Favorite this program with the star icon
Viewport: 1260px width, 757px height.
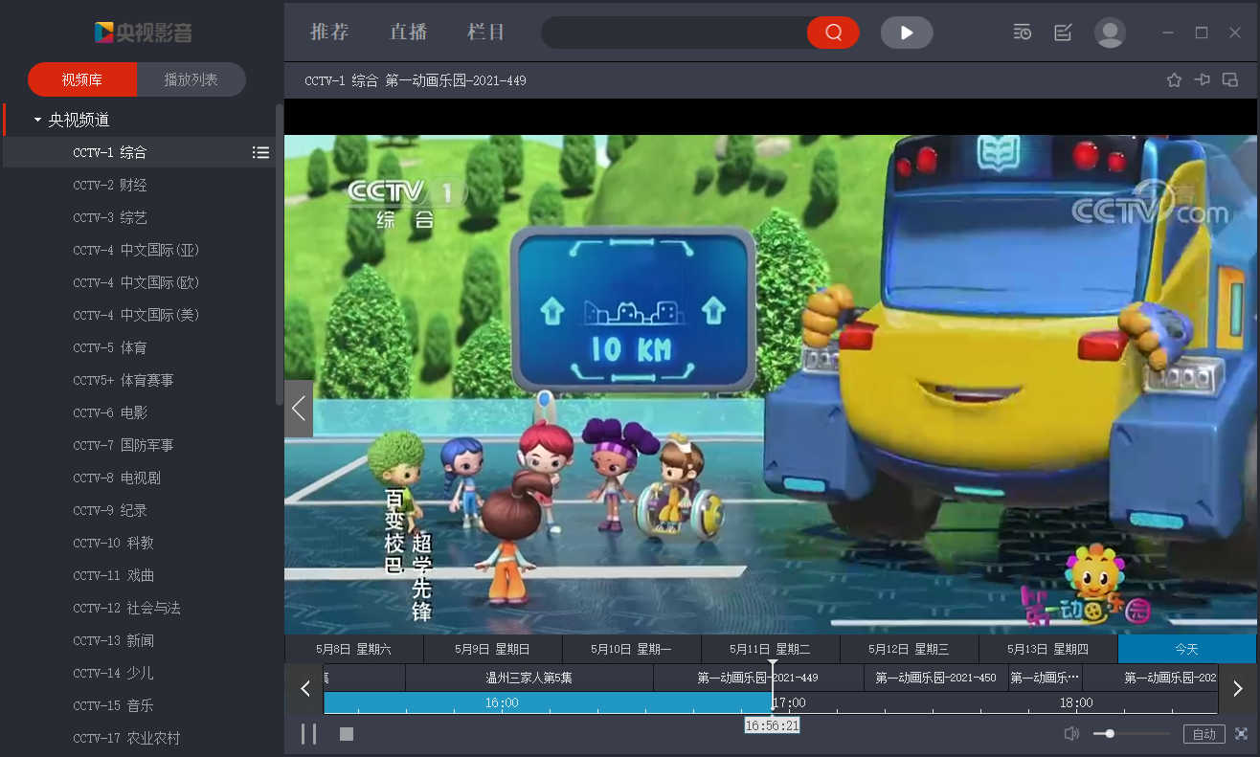(1174, 80)
